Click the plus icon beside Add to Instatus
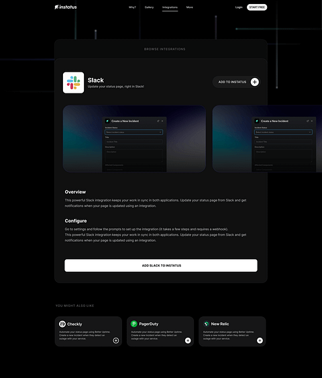This screenshot has width=322, height=378. coord(254,82)
